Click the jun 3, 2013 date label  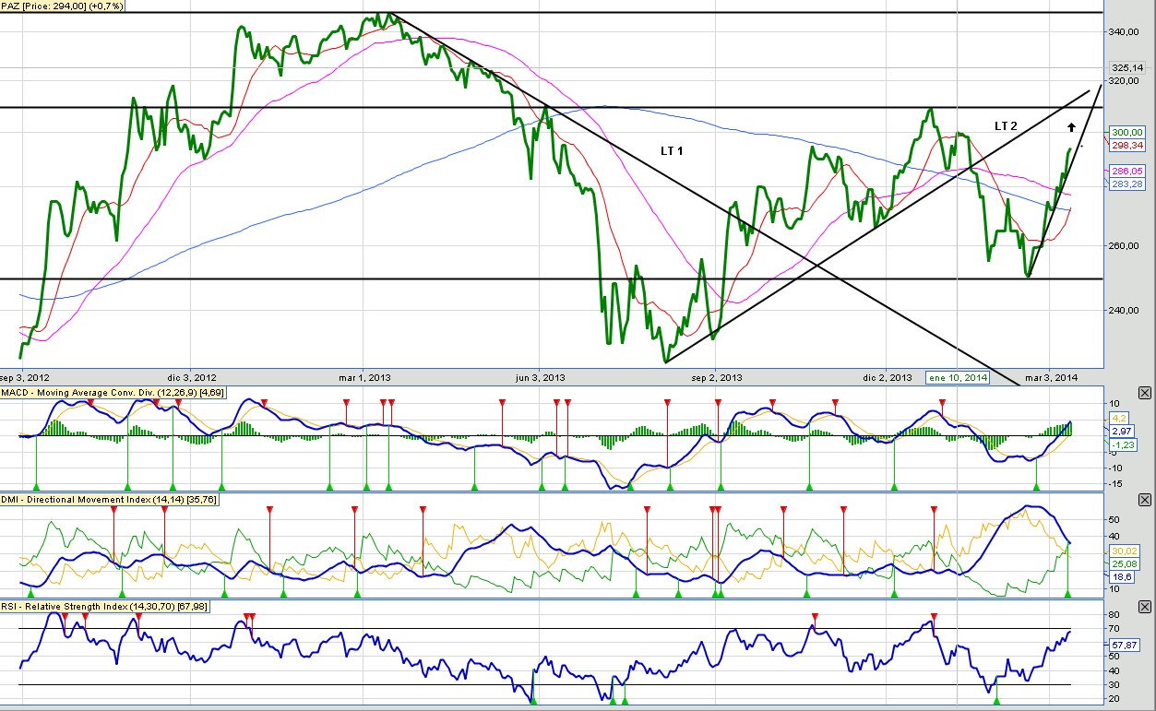click(x=540, y=377)
